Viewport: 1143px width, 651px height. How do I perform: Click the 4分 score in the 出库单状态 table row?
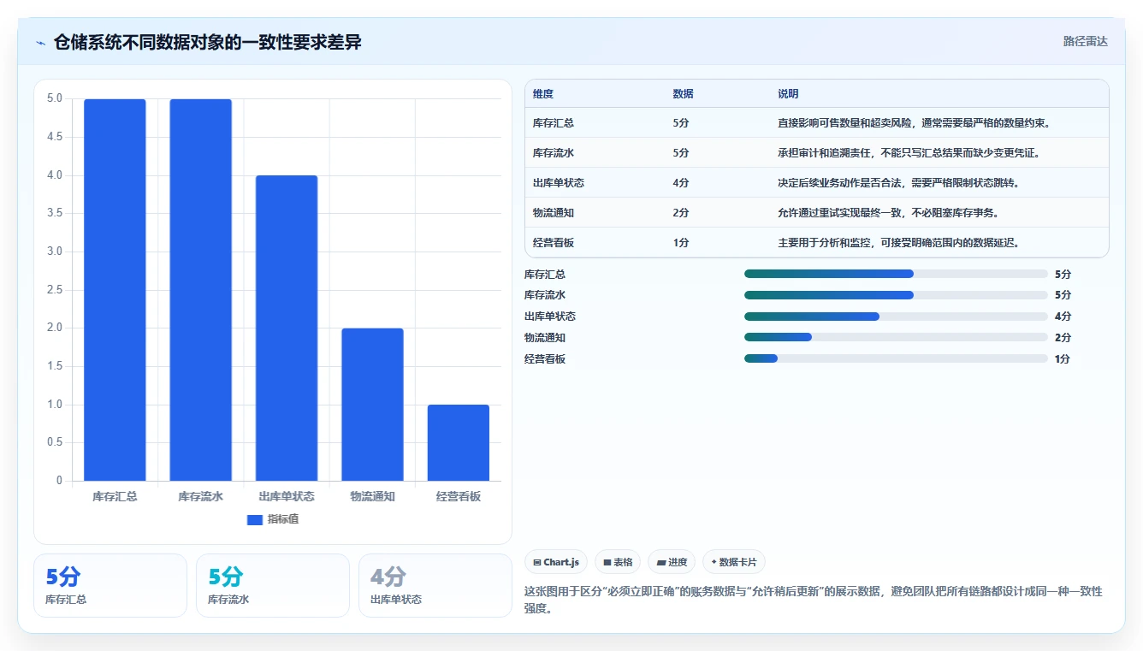pos(681,183)
